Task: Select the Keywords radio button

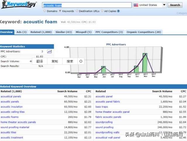Action: [60, 11]
